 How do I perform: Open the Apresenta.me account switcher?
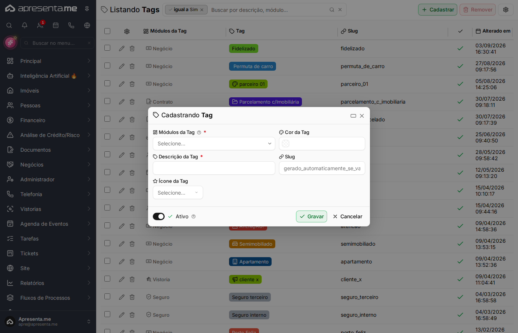pyautogui.click(x=48, y=322)
